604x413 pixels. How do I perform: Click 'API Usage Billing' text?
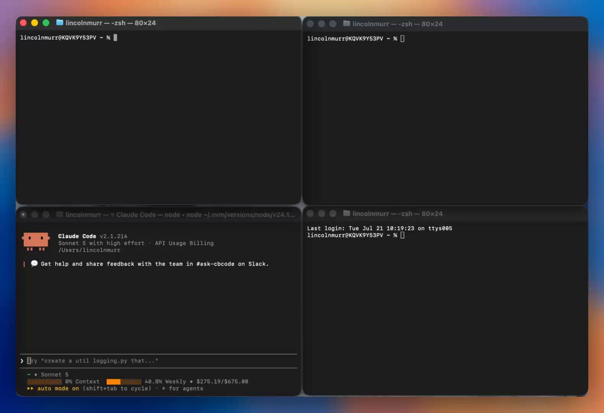184,243
